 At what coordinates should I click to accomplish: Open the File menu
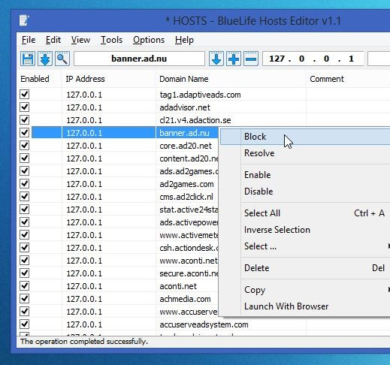click(x=29, y=40)
